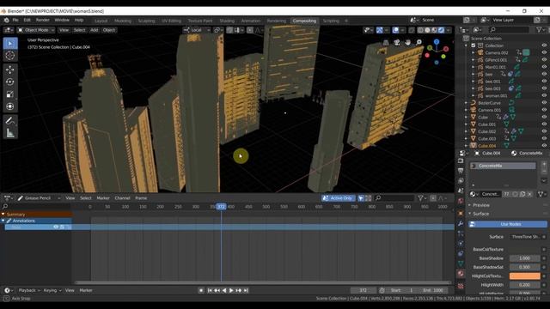Toggle the eye icon on annotation Note layer
The height and width of the screenshot is (309, 550).
(55, 227)
